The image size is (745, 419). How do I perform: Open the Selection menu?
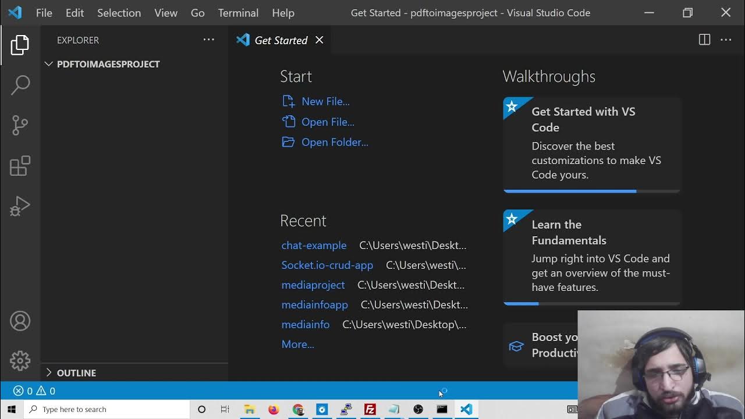119,13
